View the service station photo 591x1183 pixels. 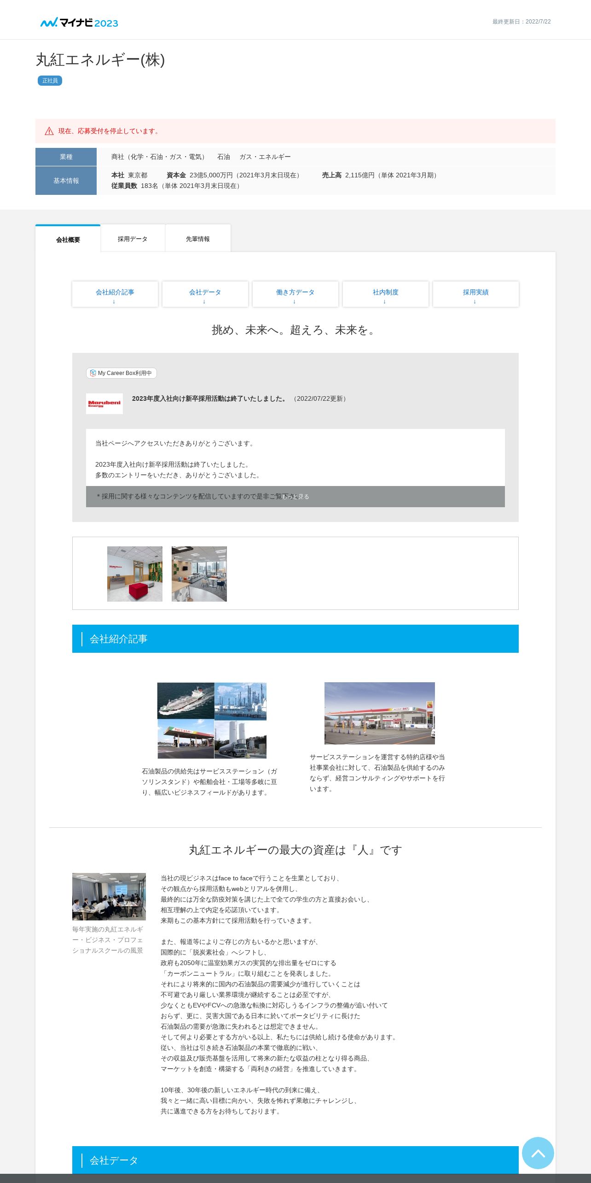click(x=380, y=713)
